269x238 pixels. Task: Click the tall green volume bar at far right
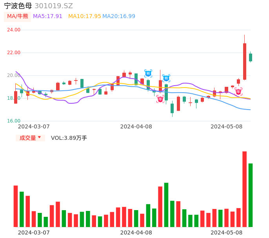[x=251, y=195]
